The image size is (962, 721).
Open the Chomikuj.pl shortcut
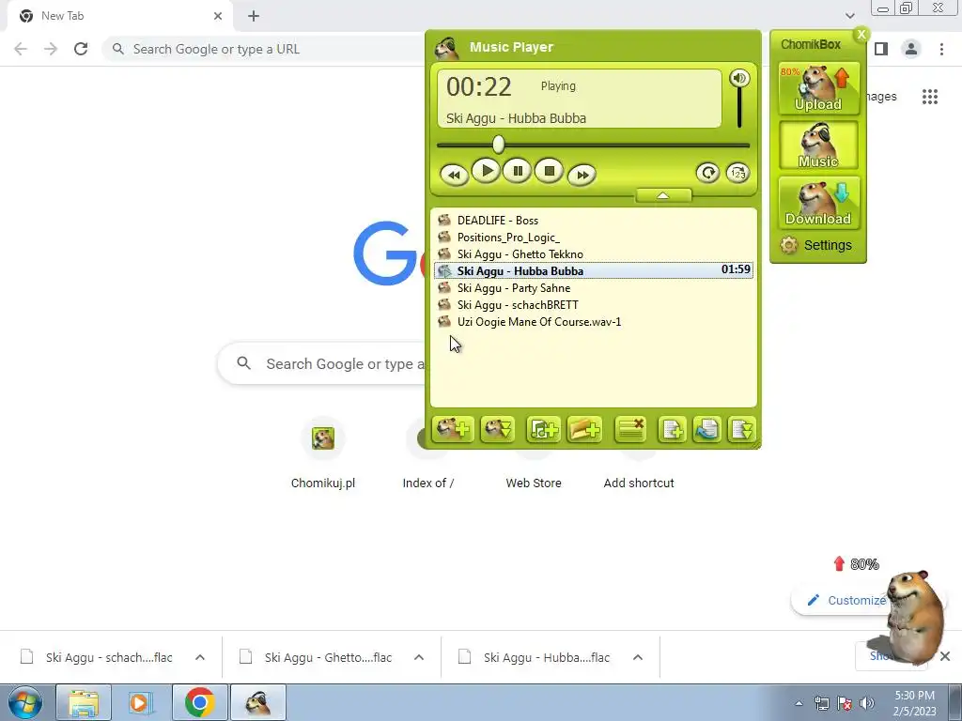pos(323,453)
